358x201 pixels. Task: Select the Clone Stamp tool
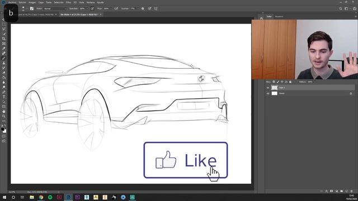click(4, 63)
